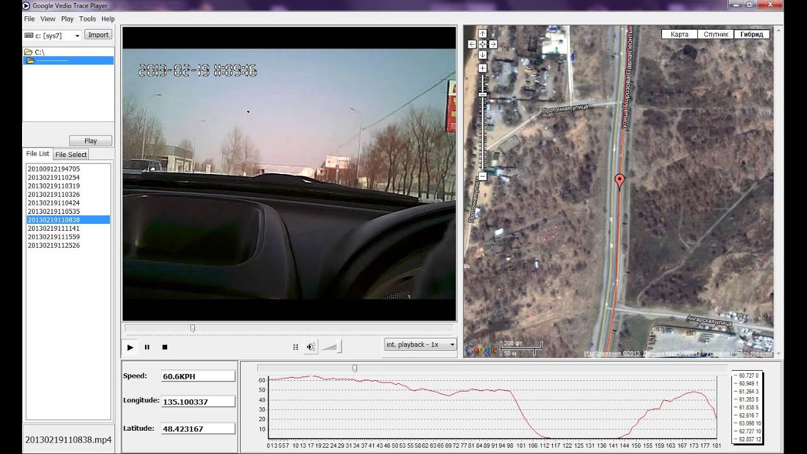The image size is (807, 454).
Task: Click the Longitude field 135.100337
Action: [198, 402]
